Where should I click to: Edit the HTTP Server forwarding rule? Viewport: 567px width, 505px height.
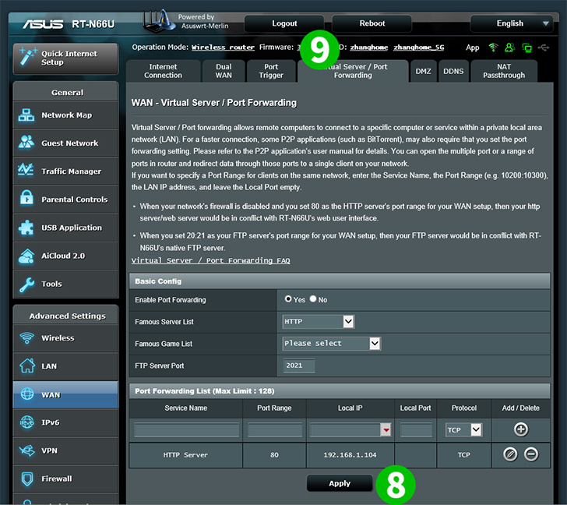pos(510,454)
